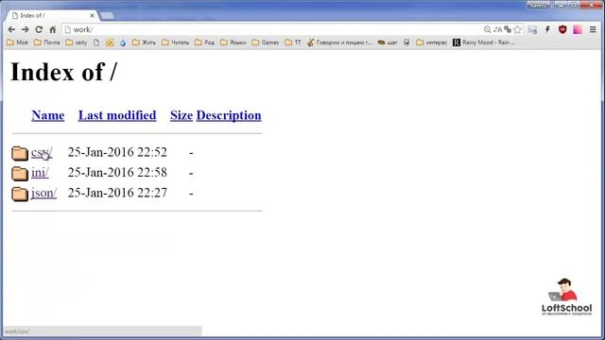Open the Жить bookmarks folder
Image resolution: width=605 pixels, height=340 pixels.
pyautogui.click(x=144, y=42)
